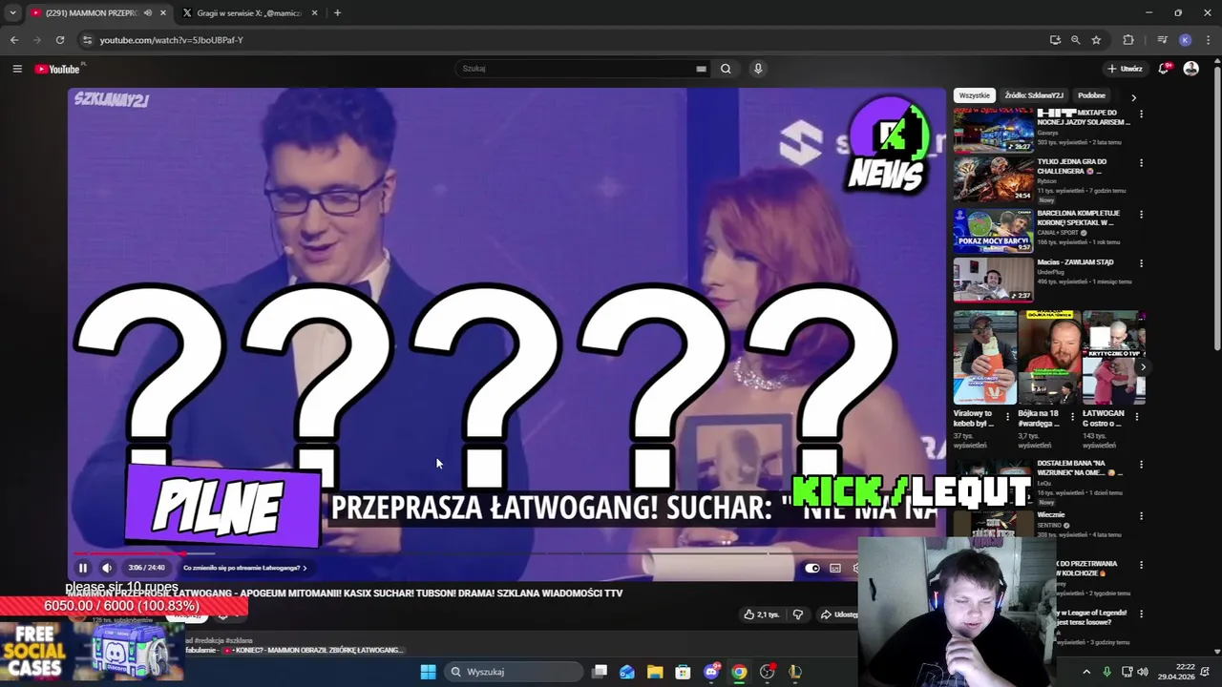Open 'DOSTAŁEM BANA NA WIZRUNEK' video title

point(1080,468)
